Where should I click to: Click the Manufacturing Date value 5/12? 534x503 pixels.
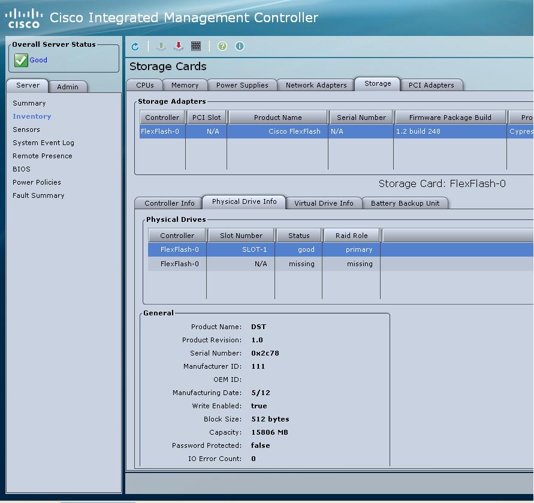261,393
